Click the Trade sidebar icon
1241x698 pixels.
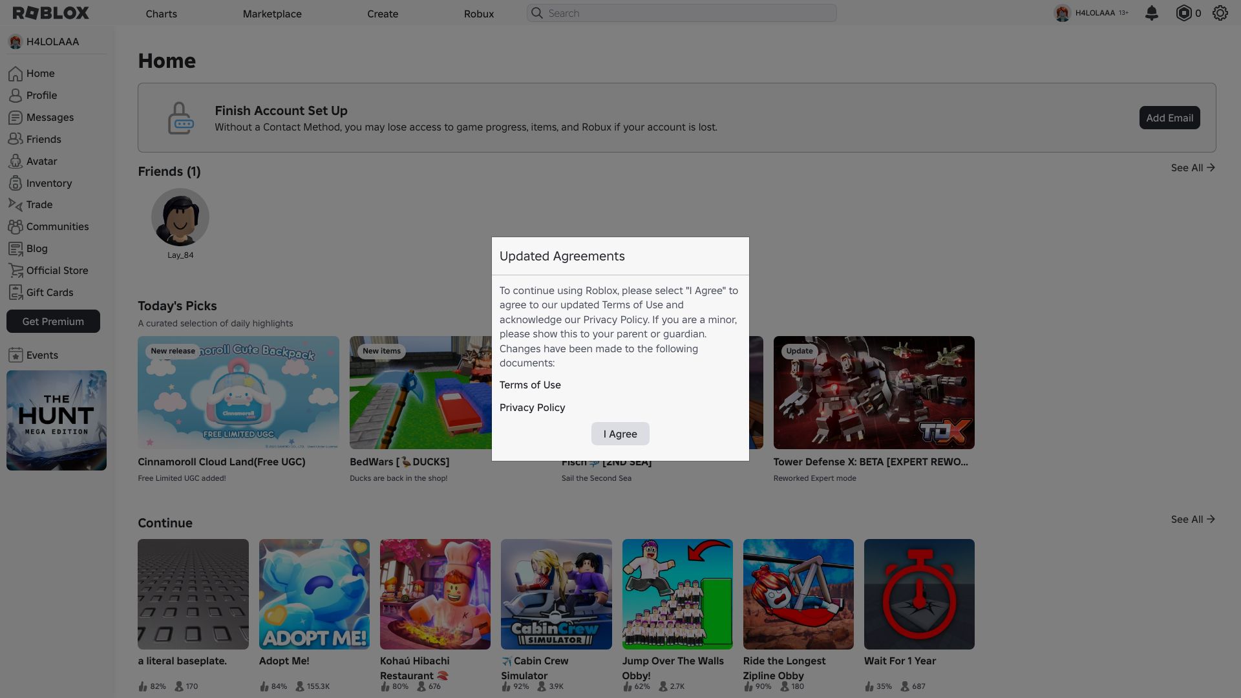[16, 205]
